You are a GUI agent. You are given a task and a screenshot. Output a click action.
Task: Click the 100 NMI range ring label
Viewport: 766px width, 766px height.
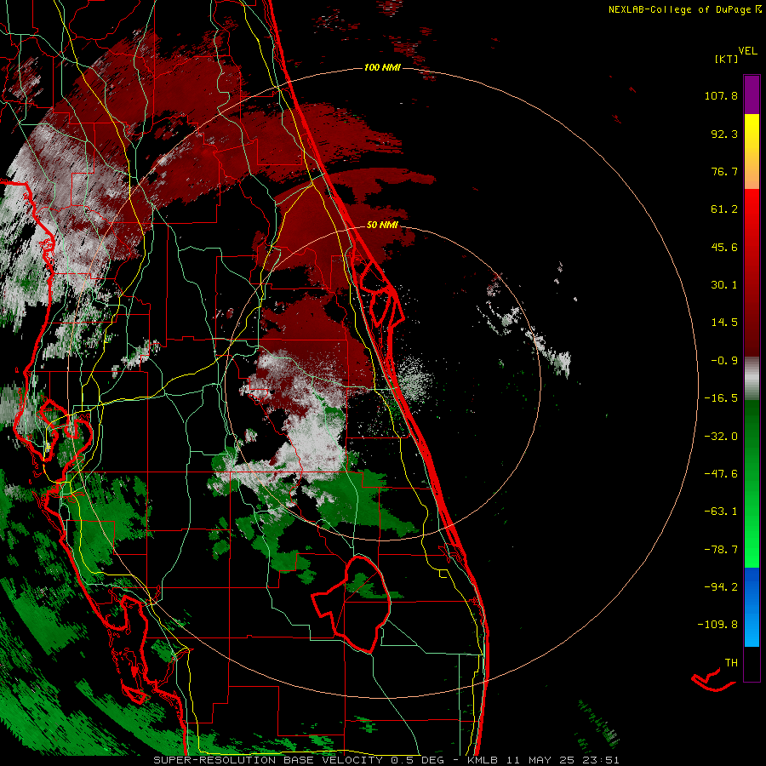[382, 67]
